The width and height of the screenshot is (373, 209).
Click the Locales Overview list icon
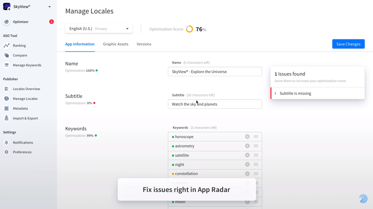pyautogui.click(x=7, y=89)
